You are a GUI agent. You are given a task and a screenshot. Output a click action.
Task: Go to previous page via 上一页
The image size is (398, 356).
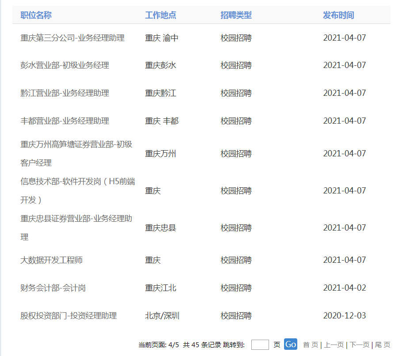tap(334, 345)
